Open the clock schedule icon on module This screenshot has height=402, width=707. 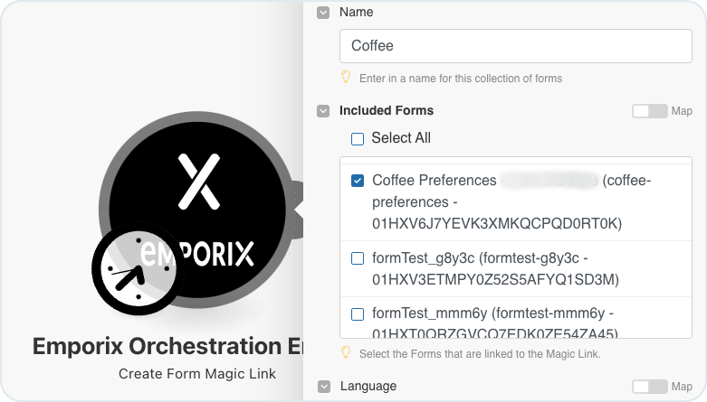tap(139, 268)
